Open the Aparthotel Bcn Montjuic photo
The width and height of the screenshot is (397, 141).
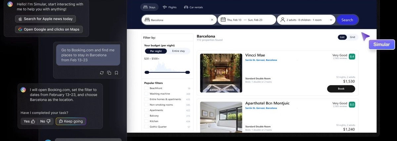pos(220,117)
